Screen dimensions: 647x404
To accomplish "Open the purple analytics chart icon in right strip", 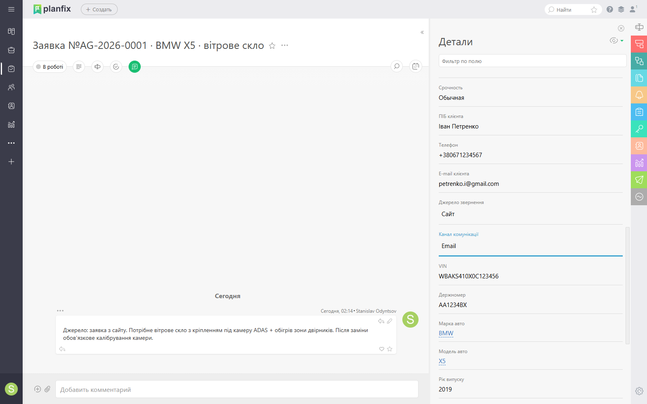I will (x=639, y=163).
